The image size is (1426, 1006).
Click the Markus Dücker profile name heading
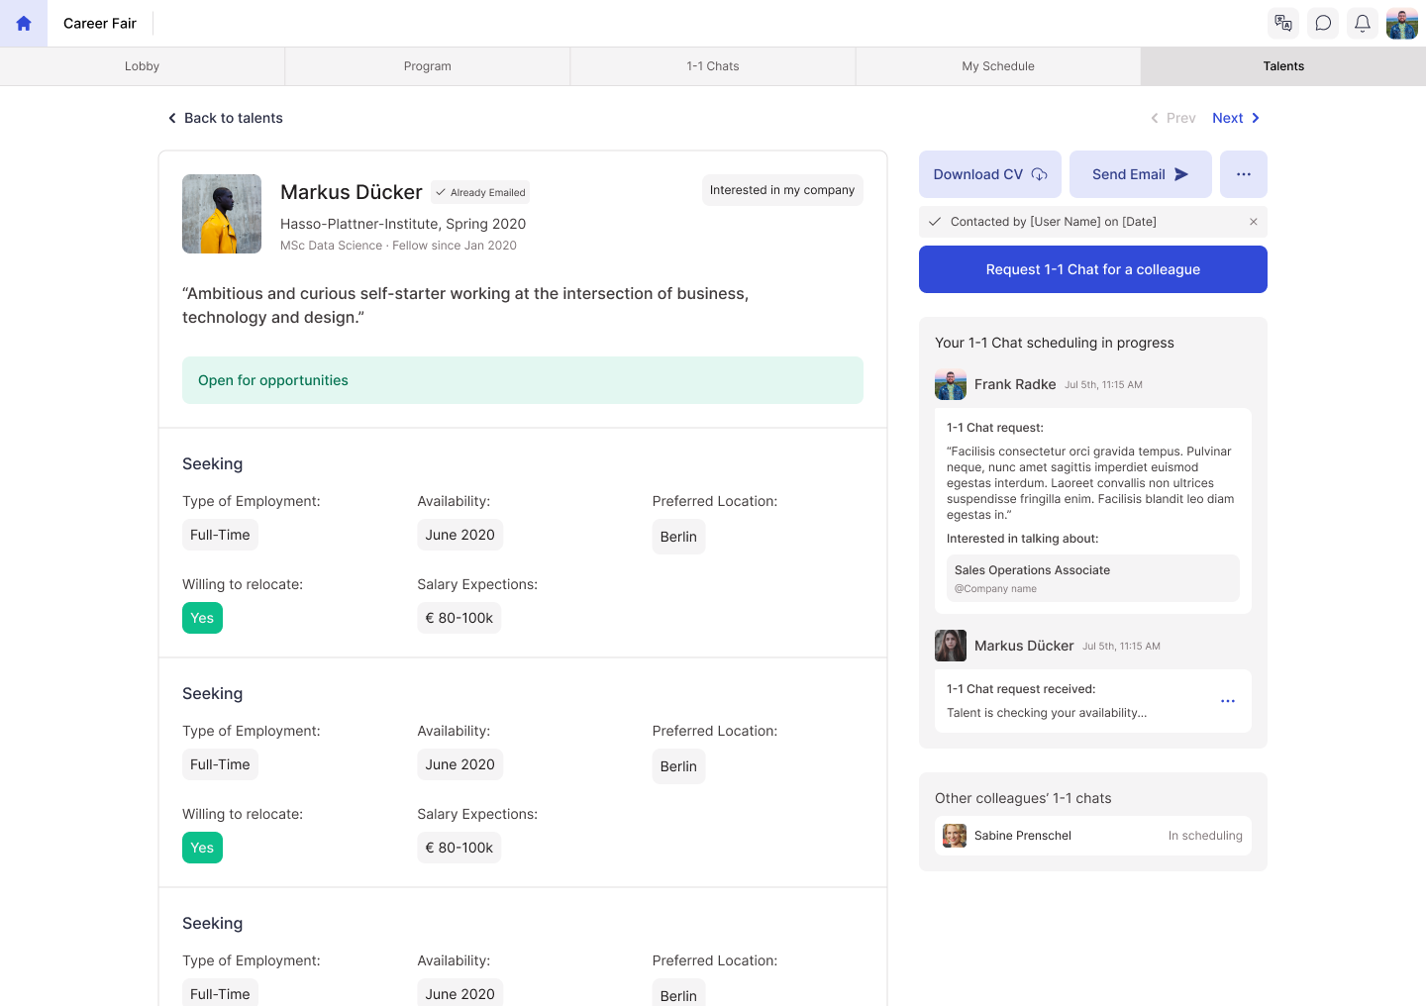(352, 192)
